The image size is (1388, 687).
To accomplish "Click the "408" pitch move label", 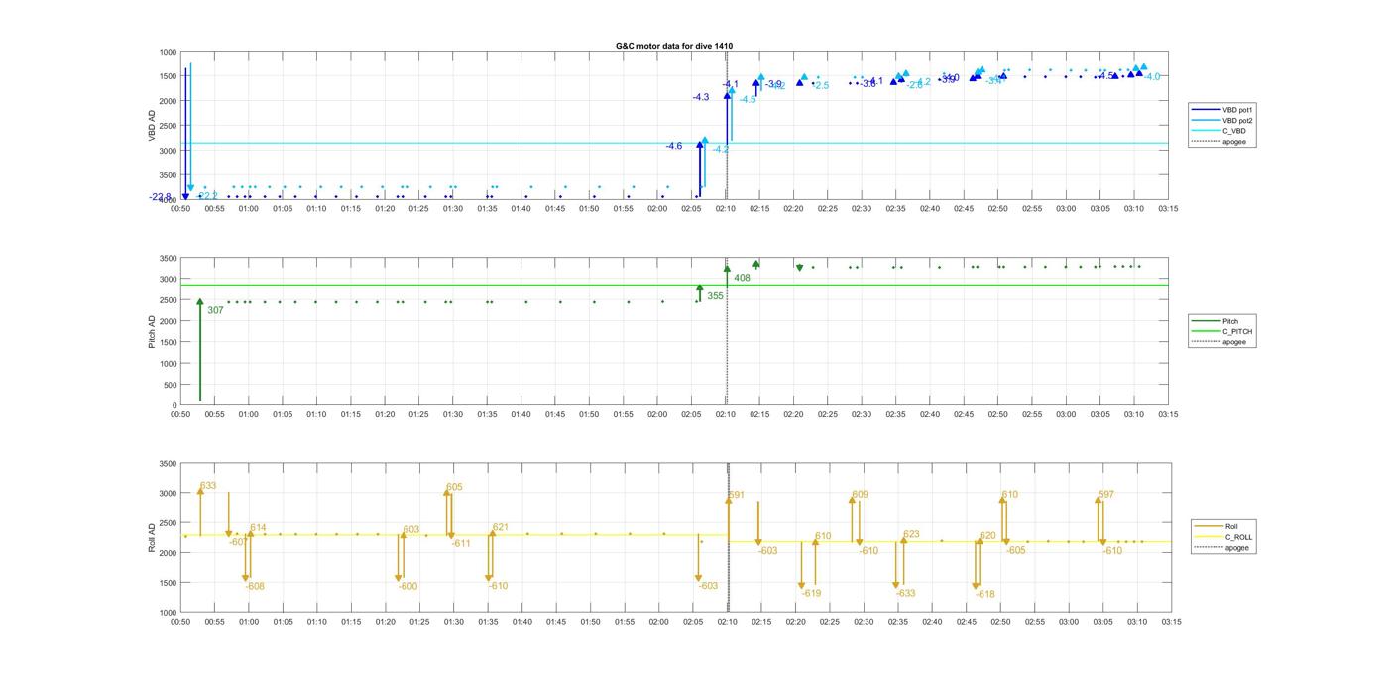I will click(x=742, y=278).
